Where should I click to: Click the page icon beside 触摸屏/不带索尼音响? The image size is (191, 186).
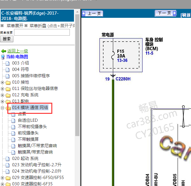(x=13, y=146)
